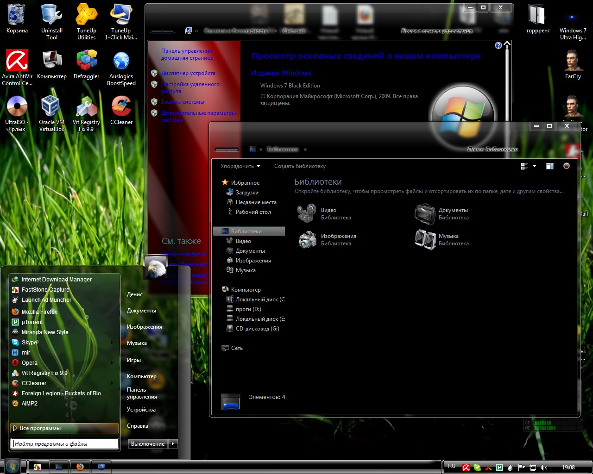This screenshot has width=593, height=474.
Task: Click the help icon in the Система window
Action: tap(498, 45)
